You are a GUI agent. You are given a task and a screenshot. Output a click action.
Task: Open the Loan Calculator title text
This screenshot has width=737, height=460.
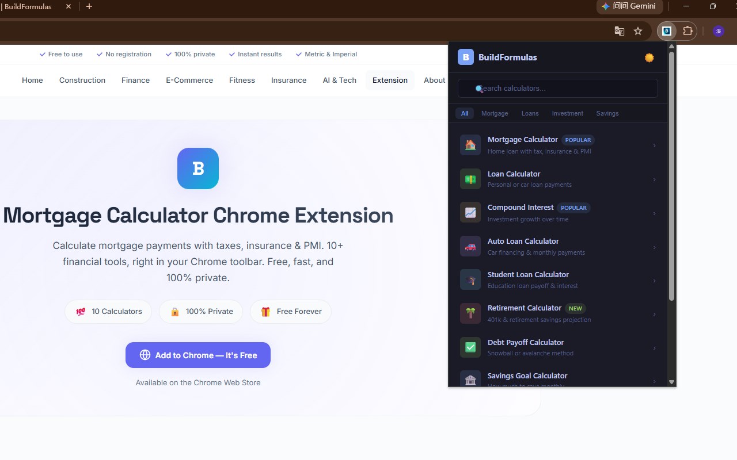(514, 174)
